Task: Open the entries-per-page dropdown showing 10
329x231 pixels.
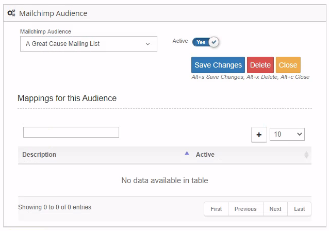Action: 287,134
